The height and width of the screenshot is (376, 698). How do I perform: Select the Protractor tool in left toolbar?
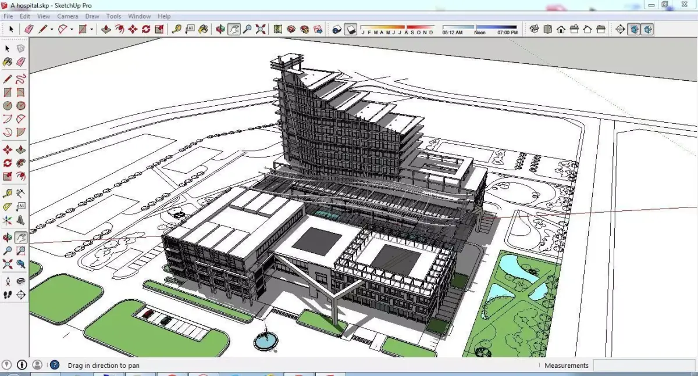pos(8,206)
